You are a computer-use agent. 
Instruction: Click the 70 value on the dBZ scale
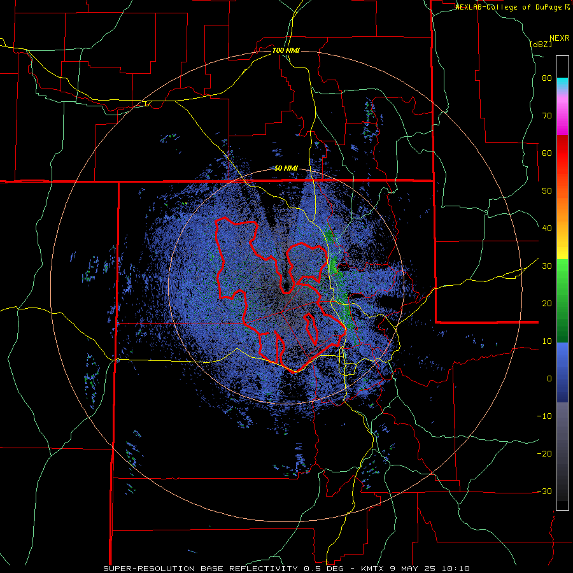coord(547,116)
